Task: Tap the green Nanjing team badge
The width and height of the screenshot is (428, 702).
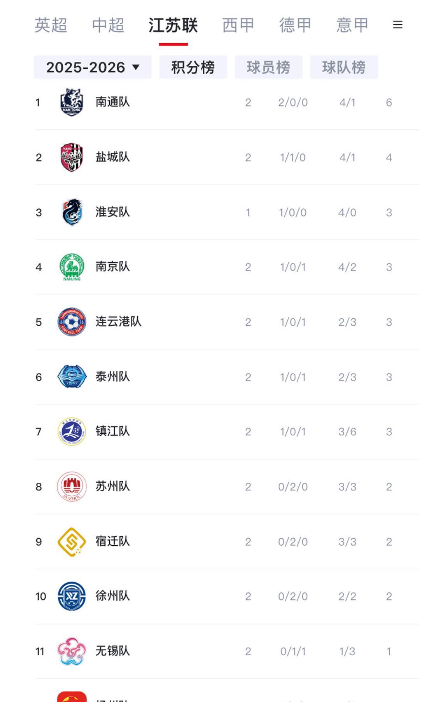Action: (x=72, y=267)
